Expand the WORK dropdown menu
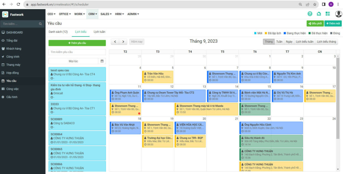343x174 pixels. (79, 14)
